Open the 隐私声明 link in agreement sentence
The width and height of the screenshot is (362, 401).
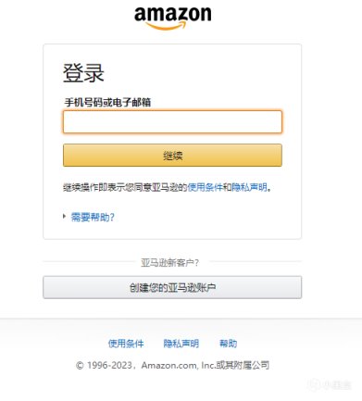click(249, 187)
